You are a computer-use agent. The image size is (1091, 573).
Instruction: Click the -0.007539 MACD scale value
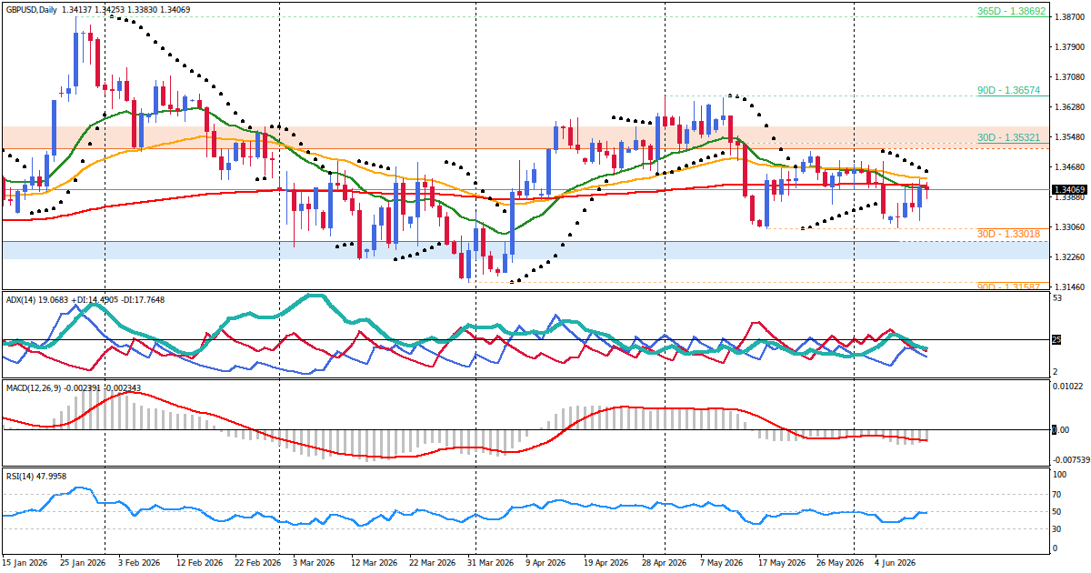click(x=1070, y=459)
